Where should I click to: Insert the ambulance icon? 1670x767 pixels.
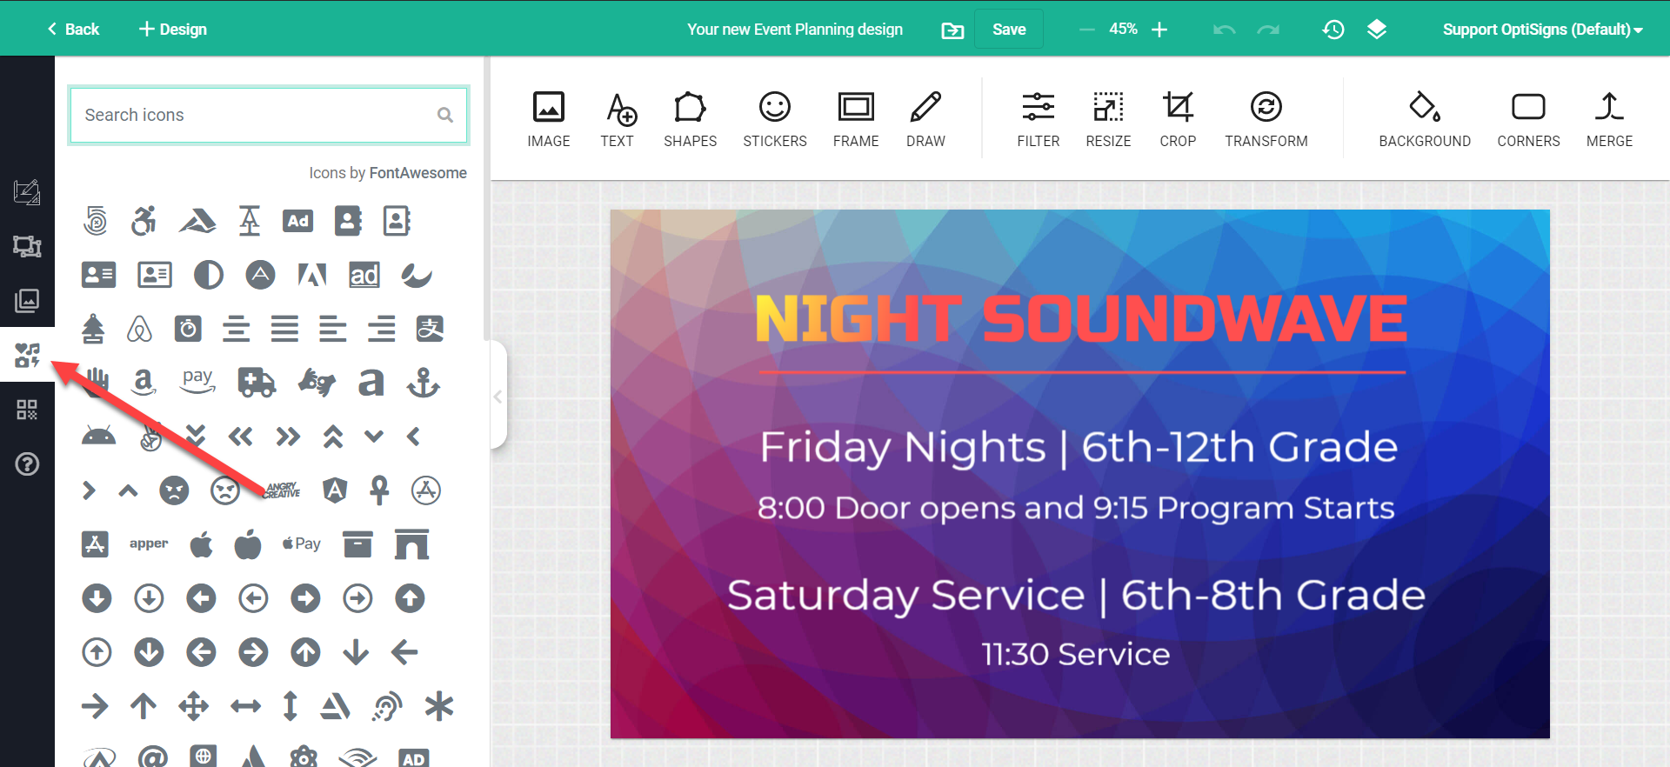click(x=257, y=383)
